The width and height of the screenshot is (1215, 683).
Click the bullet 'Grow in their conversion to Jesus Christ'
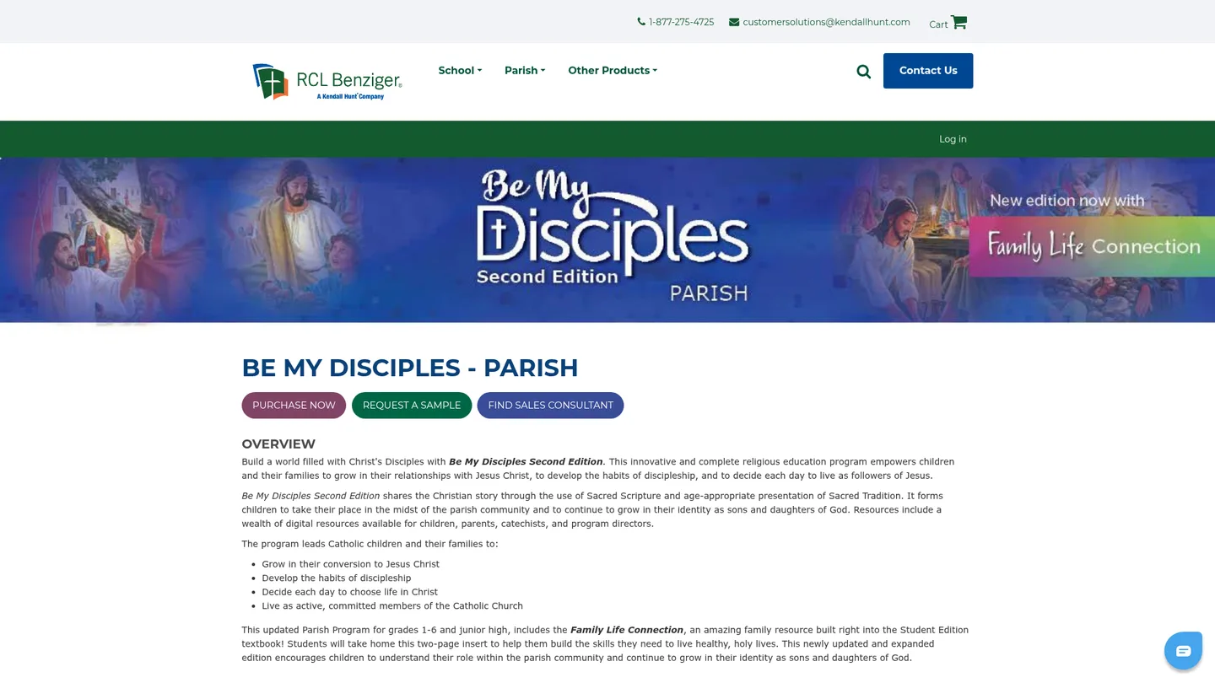pyautogui.click(x=350, y=564)
